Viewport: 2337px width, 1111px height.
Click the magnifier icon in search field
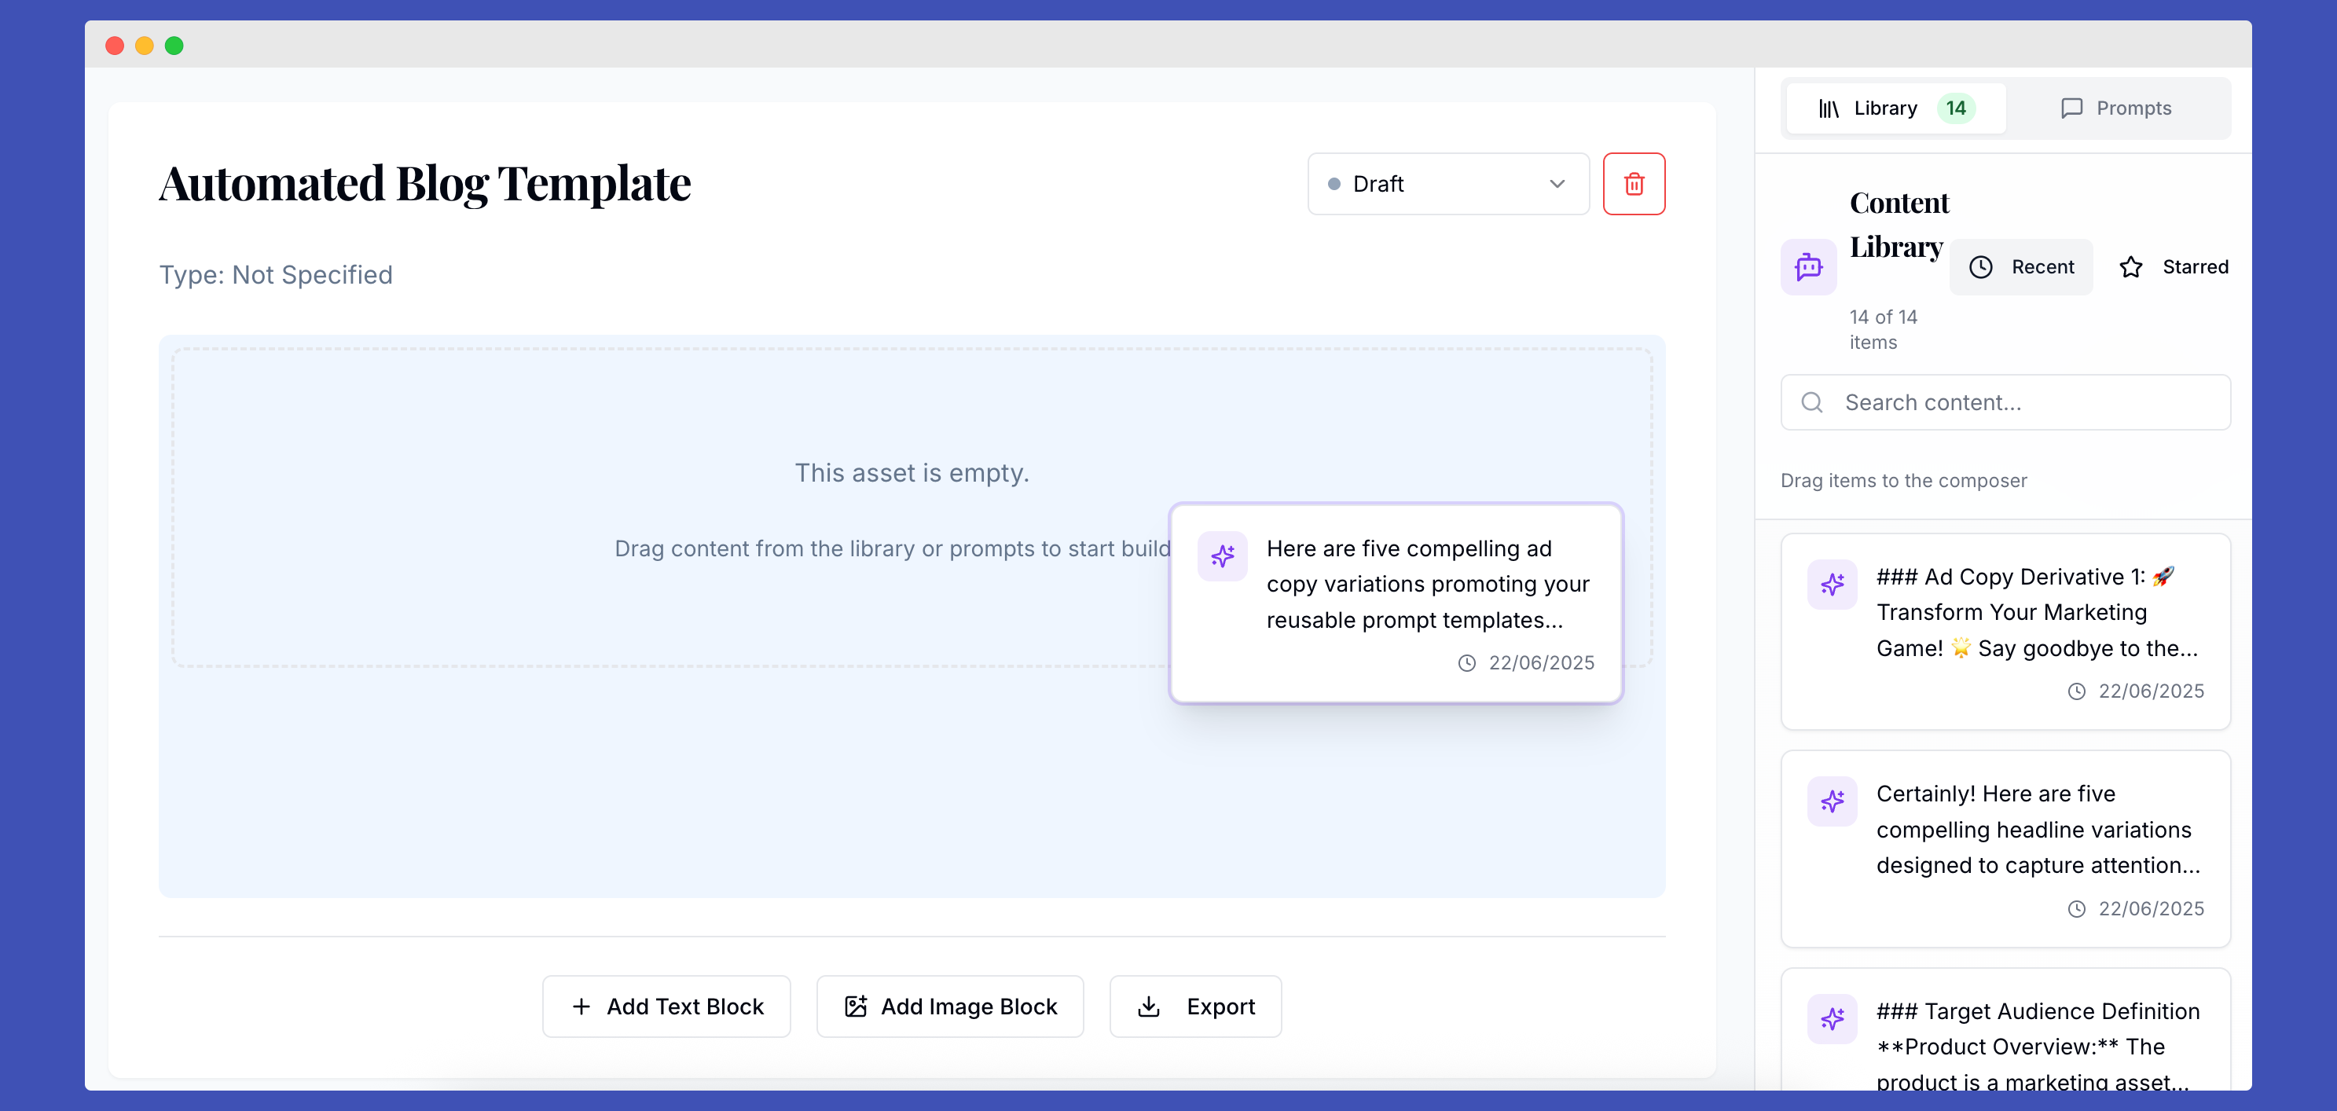[x=1812, y=403]
